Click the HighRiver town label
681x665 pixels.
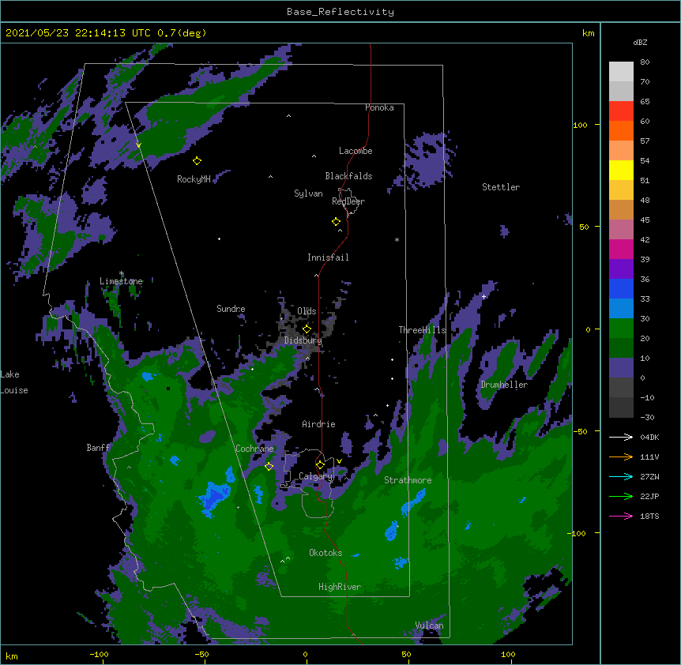tap(340, 587)
